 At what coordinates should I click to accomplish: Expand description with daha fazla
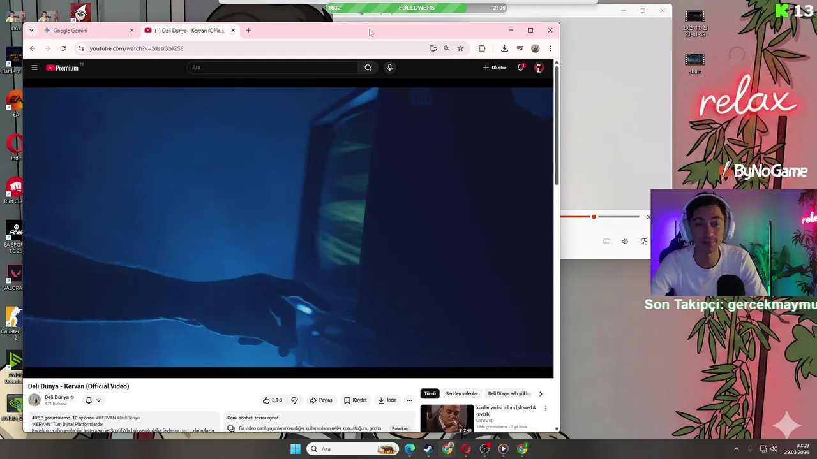pos(204,430)
